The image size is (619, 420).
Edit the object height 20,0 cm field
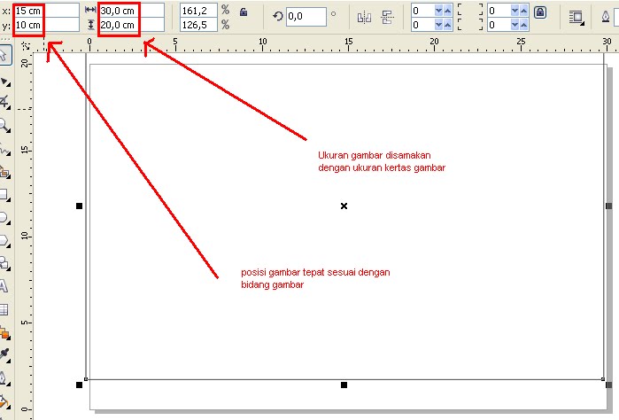pos(131,25)
